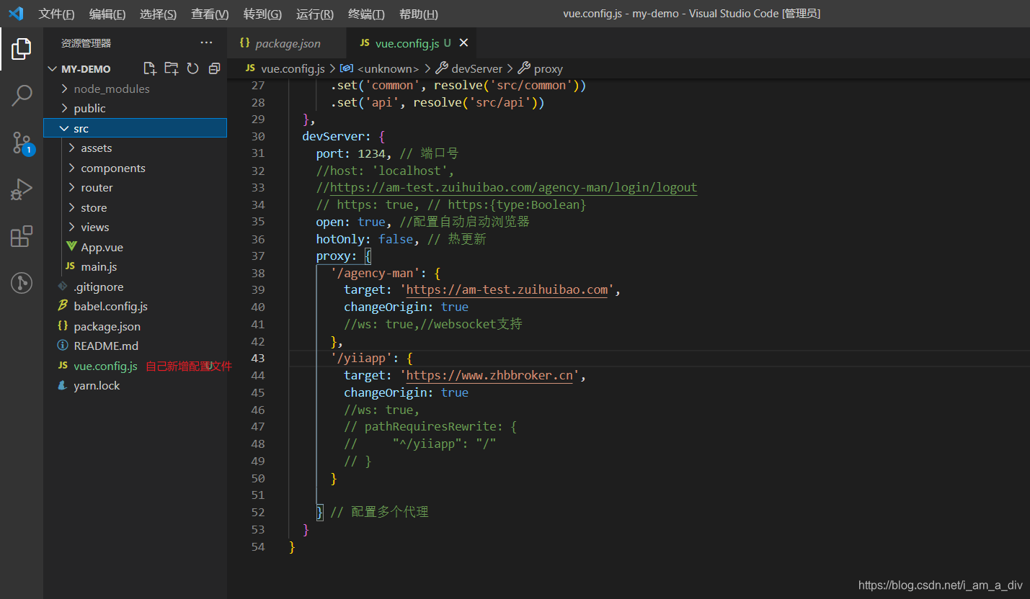Click the symbol icon before <unknown> in the breadcrumb
The width and height of the screenshot is (1030, 599).
pos(346,68)
